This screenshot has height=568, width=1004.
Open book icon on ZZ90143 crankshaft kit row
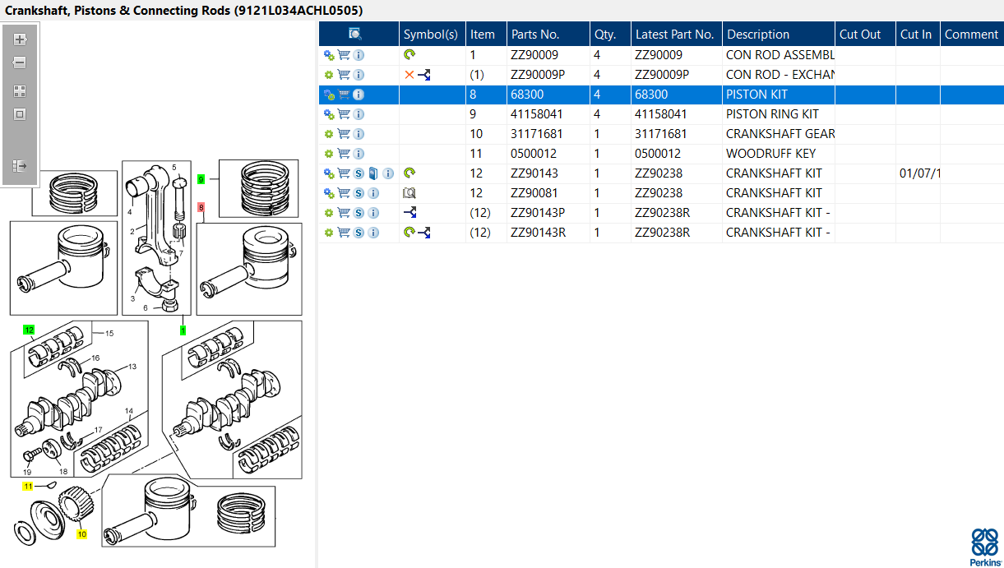point(373,173)
